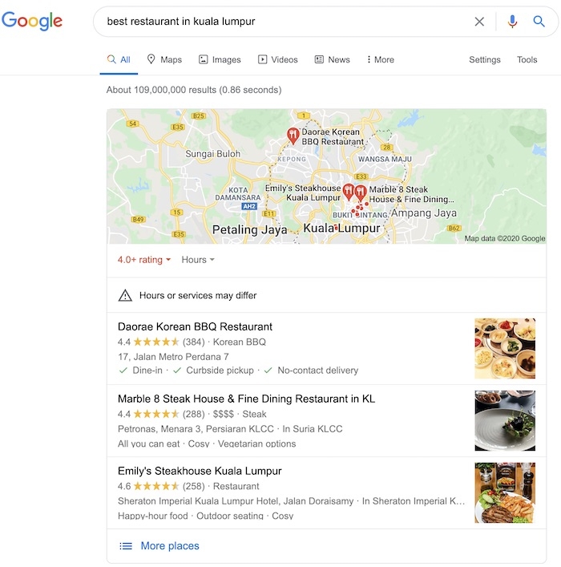Open the More places link

tap(170, 545)
